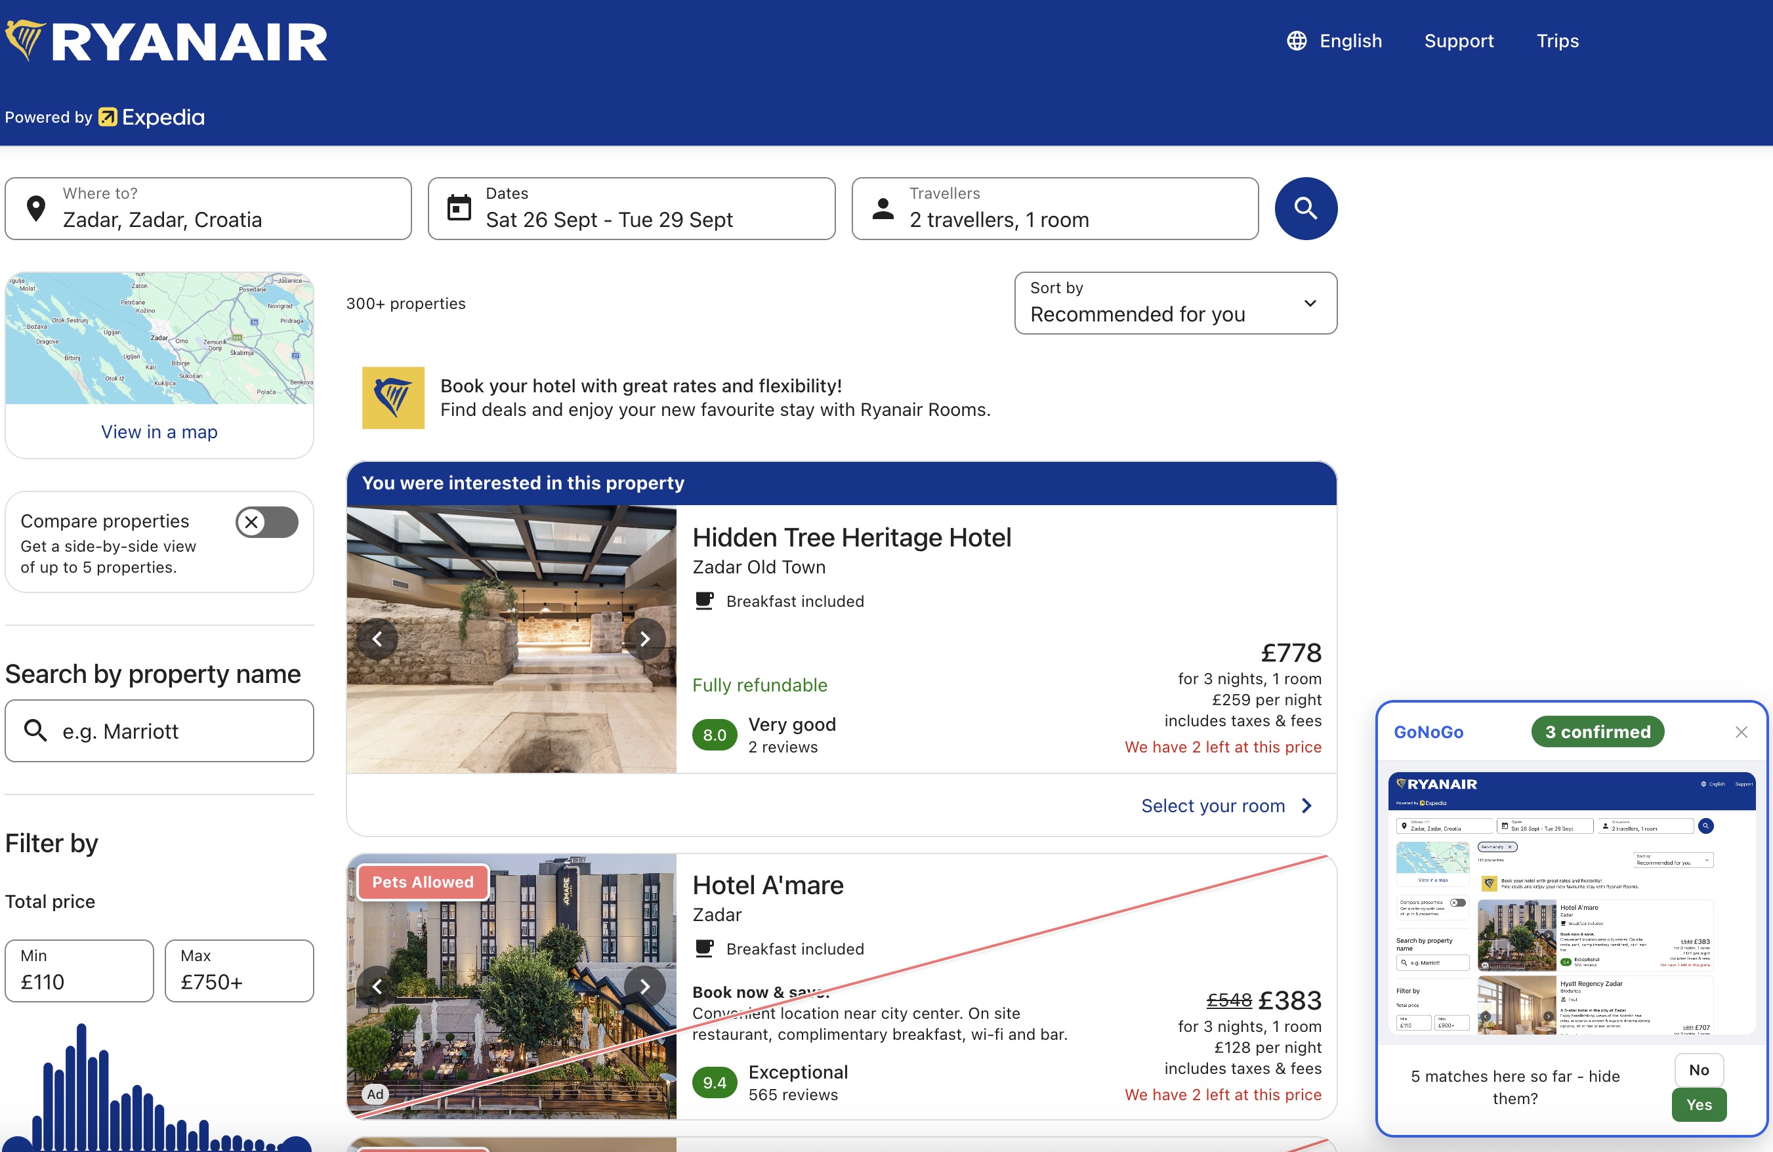Click the Hidden Tree Heritage Hotel photo
Viewport: 1773px width, 1152px height.
point(511,639)
